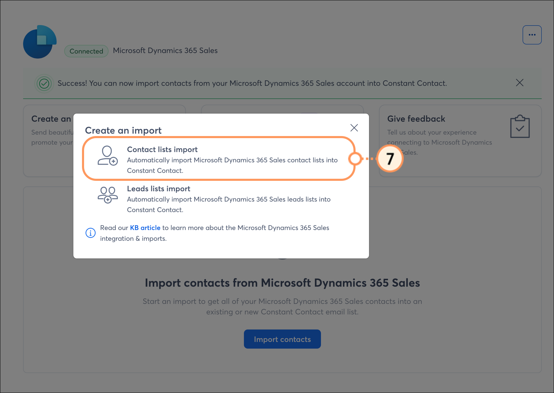Viewport: 554px width, 393px height.
Task: Open the Give feedback card title
Action: tap(416, 119)
